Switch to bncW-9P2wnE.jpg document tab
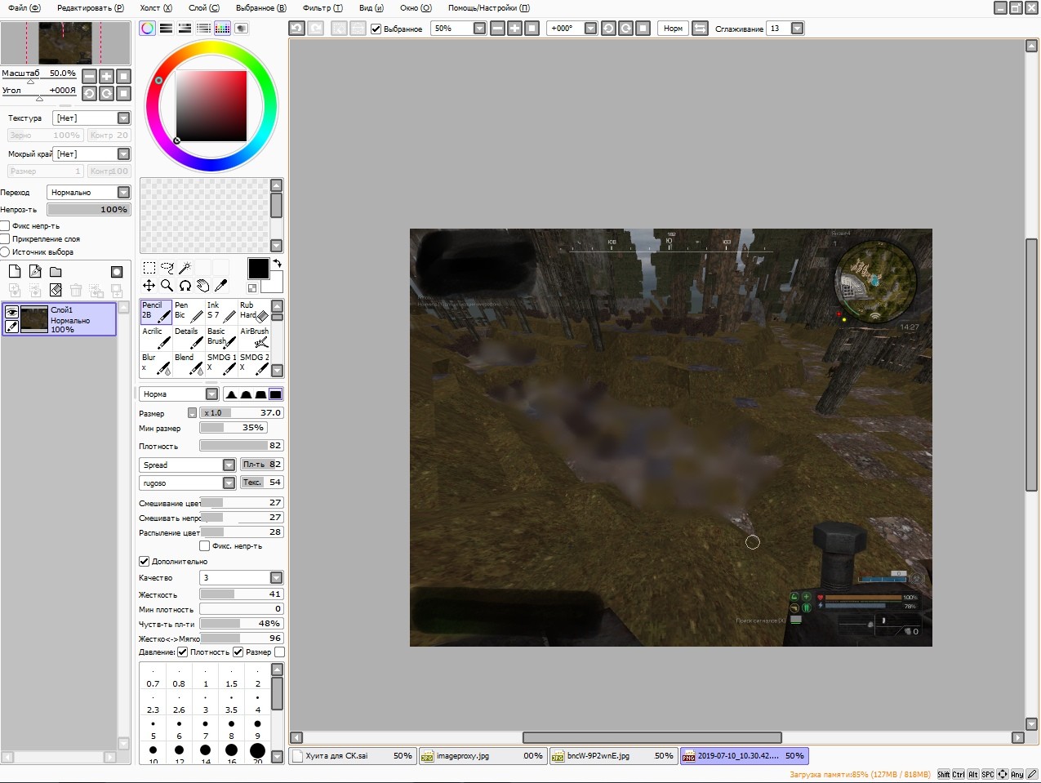1041x783 pixels. pos(613,756)
